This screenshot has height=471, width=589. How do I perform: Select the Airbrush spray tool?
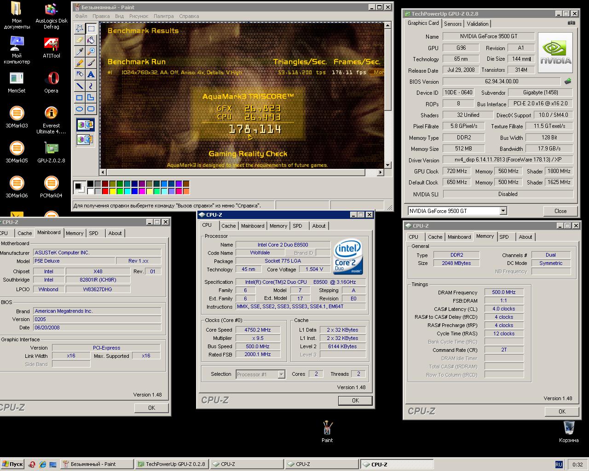click(80, 75)
